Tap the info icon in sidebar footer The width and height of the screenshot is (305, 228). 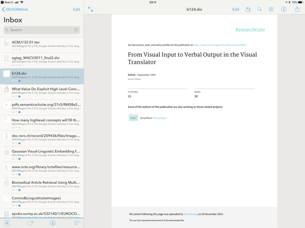tap(53, 223)
